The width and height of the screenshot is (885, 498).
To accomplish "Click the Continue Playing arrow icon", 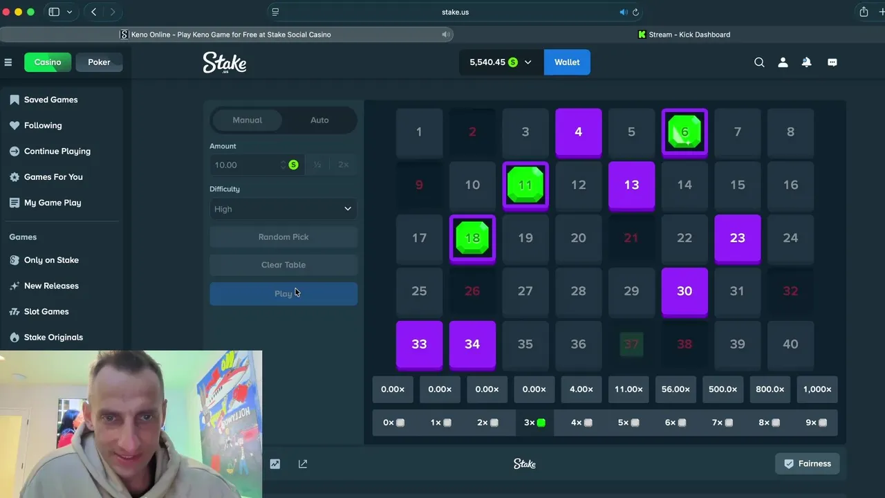I will click(x=15, y=151).
